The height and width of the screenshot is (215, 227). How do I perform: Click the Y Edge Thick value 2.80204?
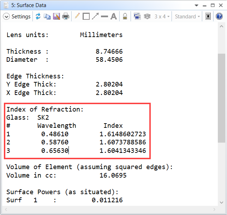coord(109,84)
